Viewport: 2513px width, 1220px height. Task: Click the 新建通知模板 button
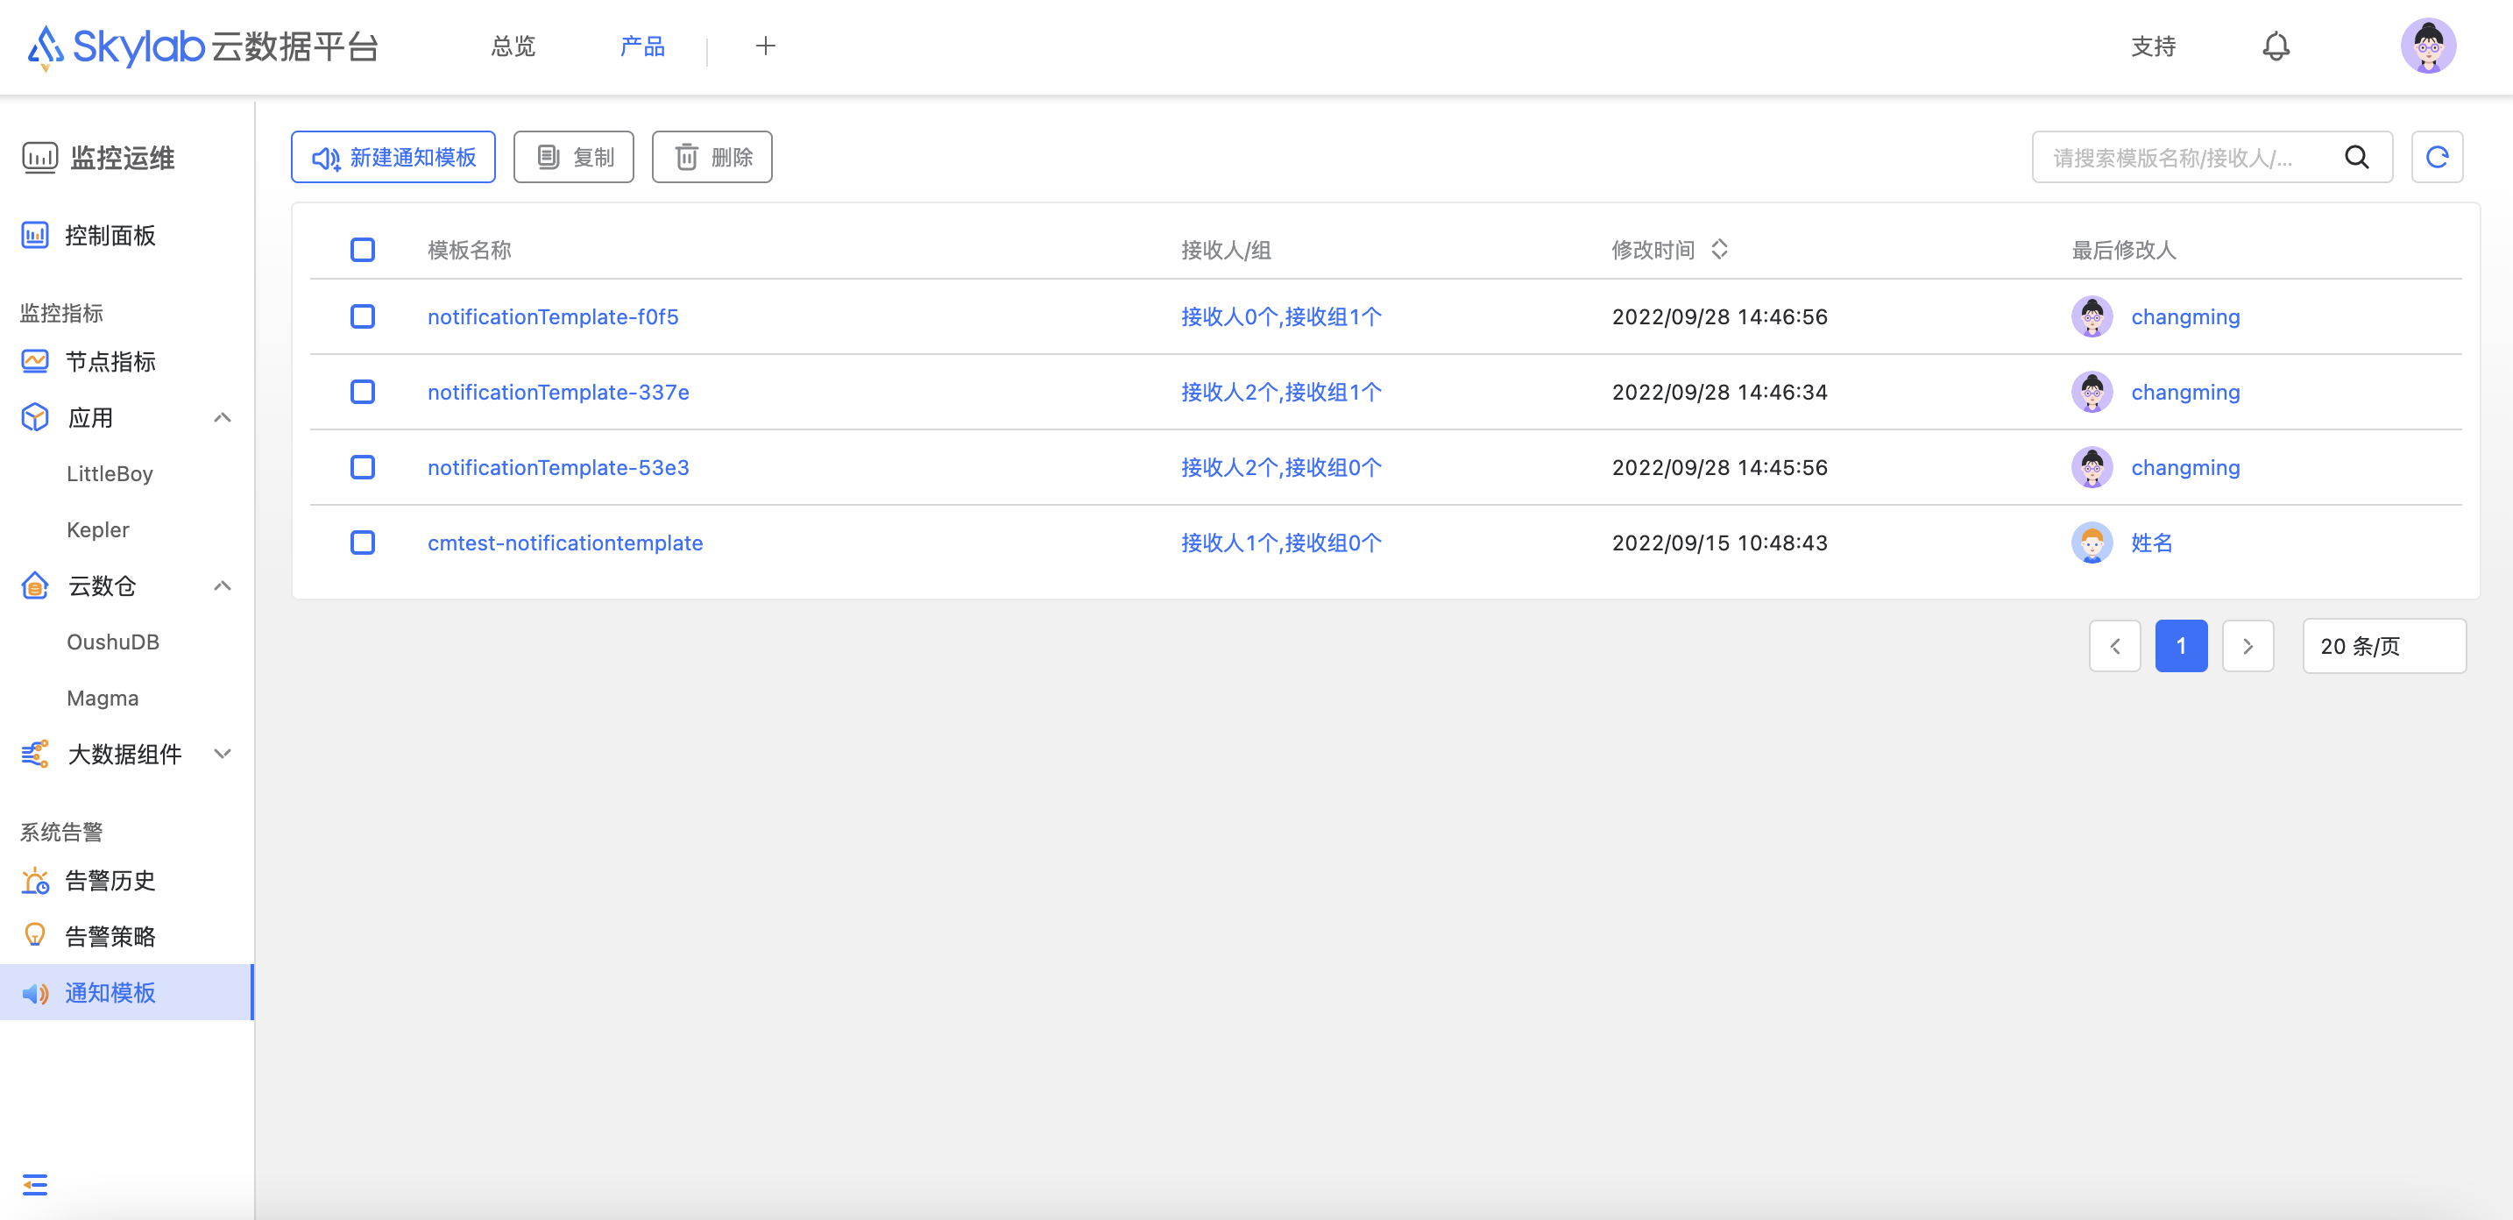click(393, 157)
